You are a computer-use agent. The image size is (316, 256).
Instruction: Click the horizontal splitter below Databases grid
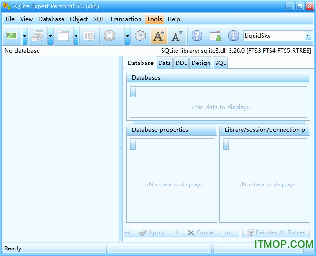pyautogui.click(x=218, y=122)
